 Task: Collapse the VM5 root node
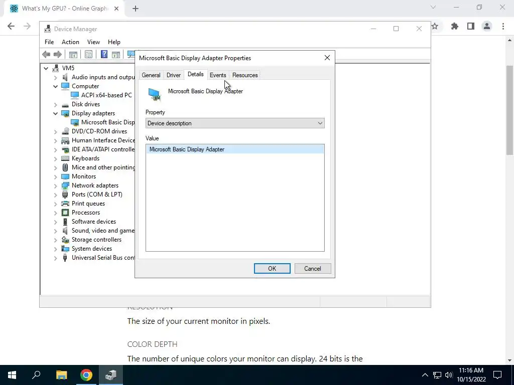click(46, 68)
